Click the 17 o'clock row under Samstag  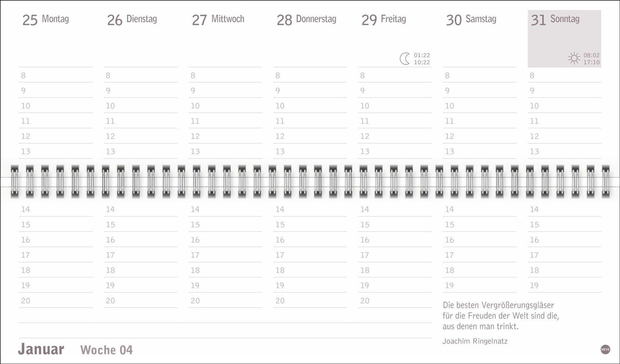(x=479, y=255)
